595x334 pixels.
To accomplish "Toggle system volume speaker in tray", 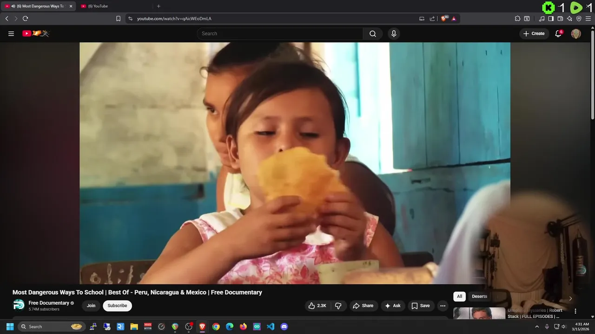I will (564, 327).
